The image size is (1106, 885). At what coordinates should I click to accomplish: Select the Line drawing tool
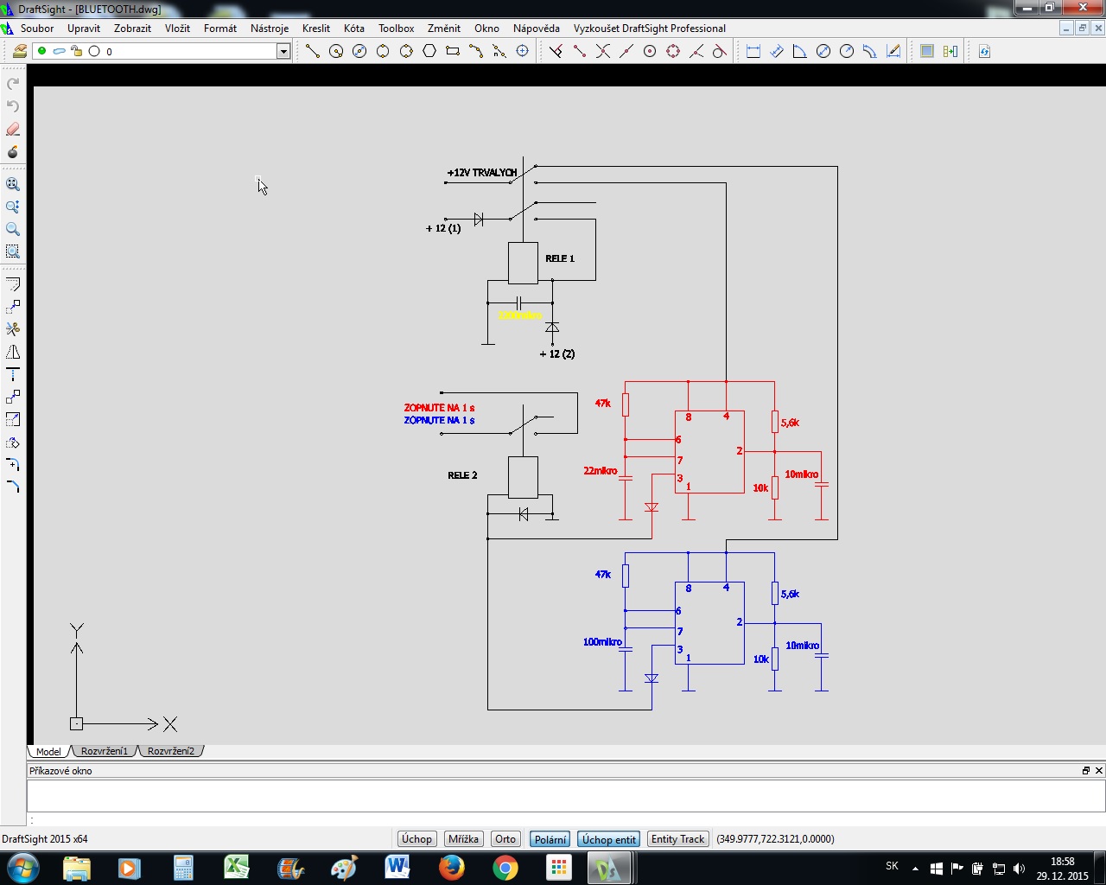(313, 52)
